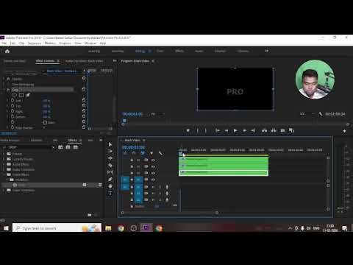Screen dimensions: 353x265
Task: Select the Razor tool
Action: pyautogui.click(x=110, y=165)
